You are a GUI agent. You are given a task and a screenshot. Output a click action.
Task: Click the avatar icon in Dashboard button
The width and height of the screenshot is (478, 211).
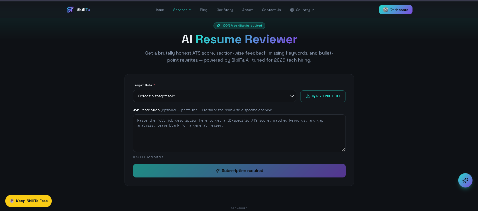click(x=385, y=10)
